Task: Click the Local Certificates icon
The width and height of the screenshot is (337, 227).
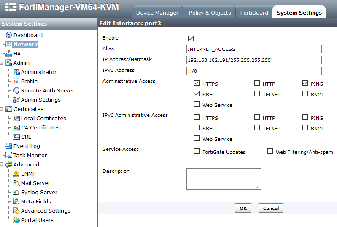Action: pos(16,118)
